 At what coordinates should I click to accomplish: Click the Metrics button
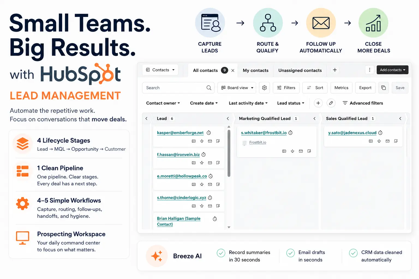pyautogui.click(x=342, y=88)
